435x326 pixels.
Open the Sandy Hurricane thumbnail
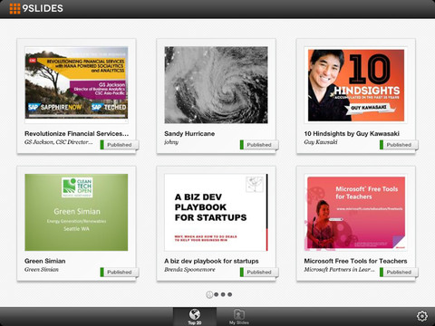click(216, 85)
